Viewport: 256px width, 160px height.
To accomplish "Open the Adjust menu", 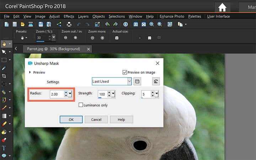I will [54, 16].
